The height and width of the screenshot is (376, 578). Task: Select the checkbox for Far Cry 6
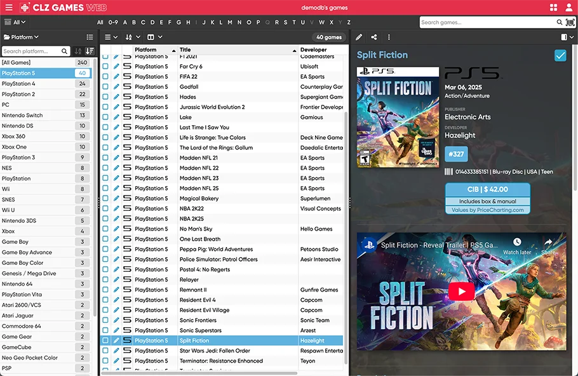point(105,66)
